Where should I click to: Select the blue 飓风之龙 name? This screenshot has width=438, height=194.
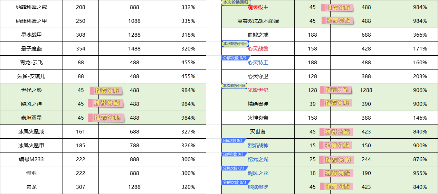[x=258, y=173]
